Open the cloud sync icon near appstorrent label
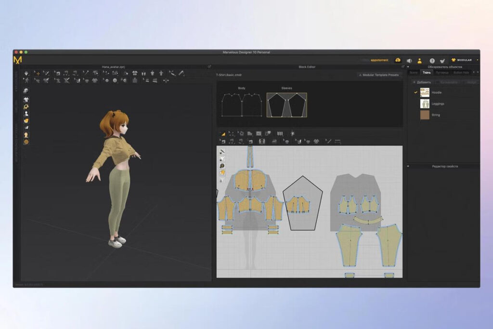 click(x=400, y=60)
